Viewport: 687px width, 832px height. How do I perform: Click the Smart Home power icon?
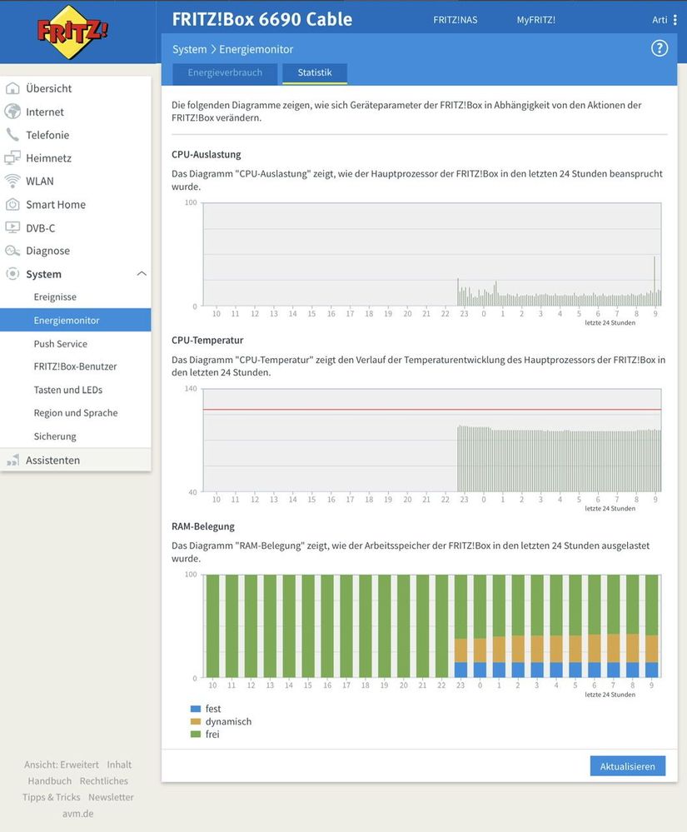click(12, 204)
